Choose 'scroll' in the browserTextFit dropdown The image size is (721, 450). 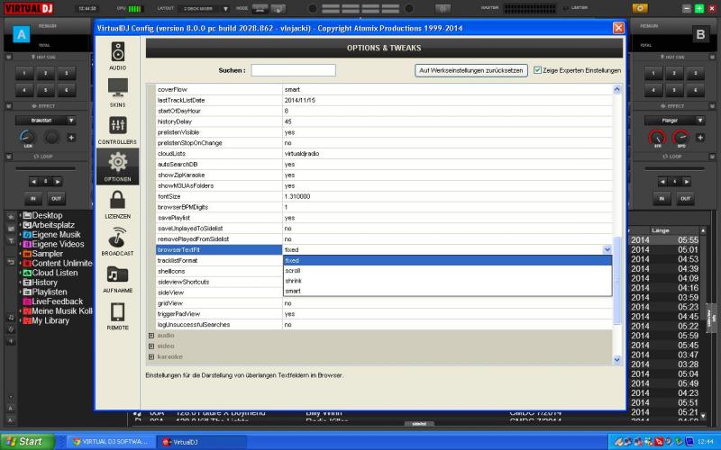(293, 270)
